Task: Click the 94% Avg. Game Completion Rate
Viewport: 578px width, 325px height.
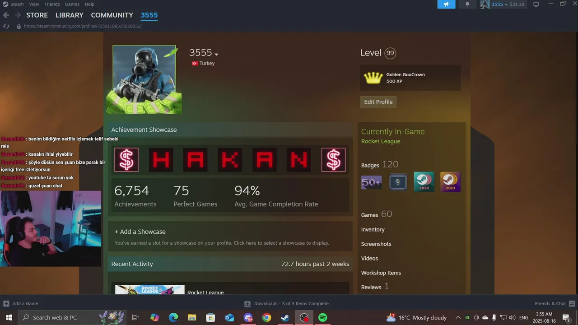Action: (276, 196)
